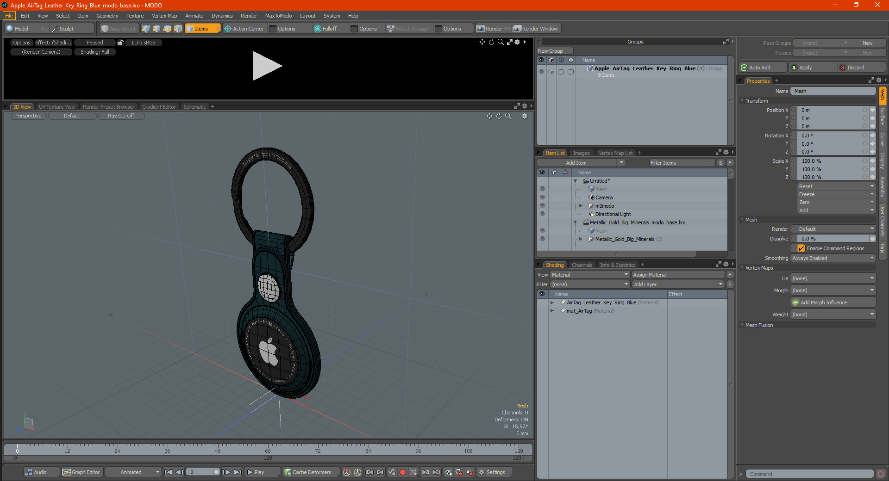Viewport: 889px width, 481px height.
Task: Expand AirTag_Leather_Key_Ring_Blue material
Action: [x=552, y=302]
